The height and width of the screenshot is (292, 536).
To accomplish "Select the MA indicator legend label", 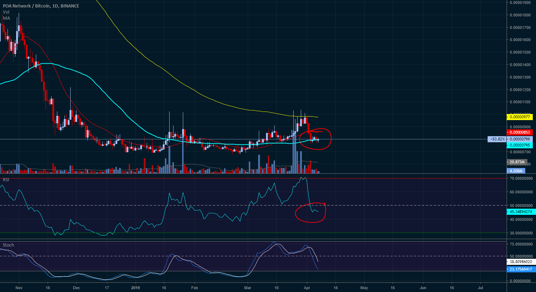I will (x=6, y=18).
